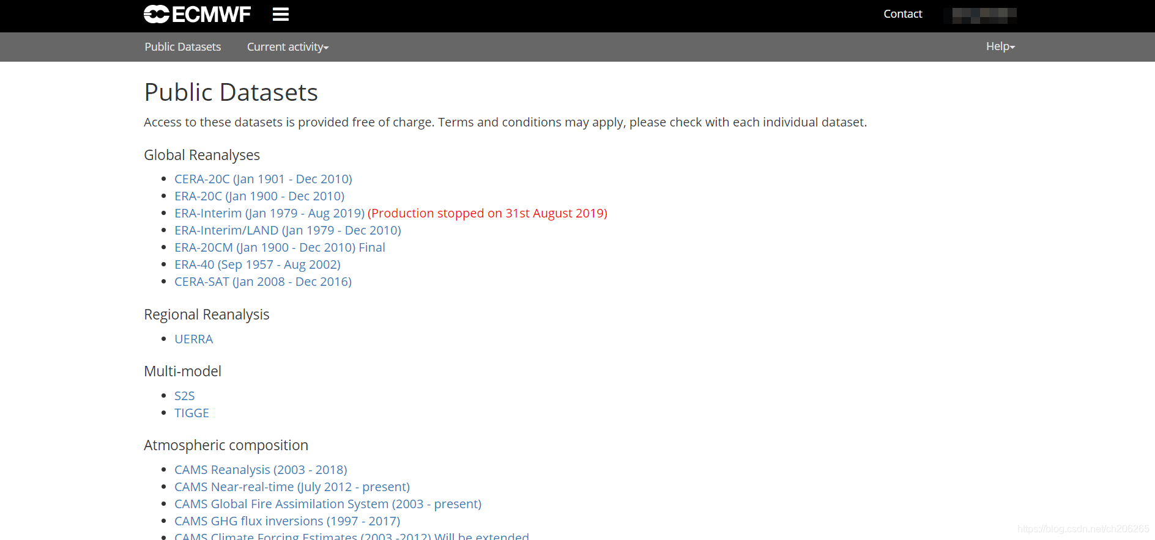Open ERA-20C (Jan 1900 - Dec 2010) dataset
Screen dimensions: 1155x540
[259, 196]
